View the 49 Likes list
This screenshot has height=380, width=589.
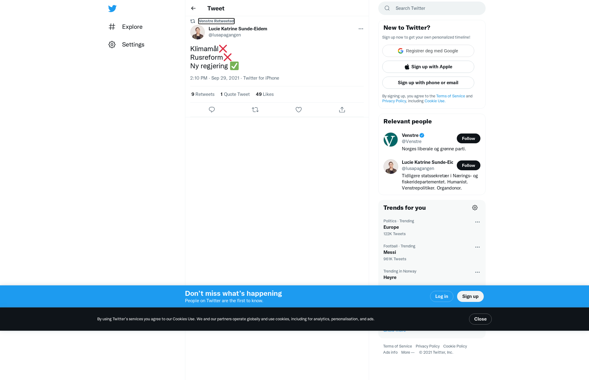pyautogui.click(x=265, y=94)
